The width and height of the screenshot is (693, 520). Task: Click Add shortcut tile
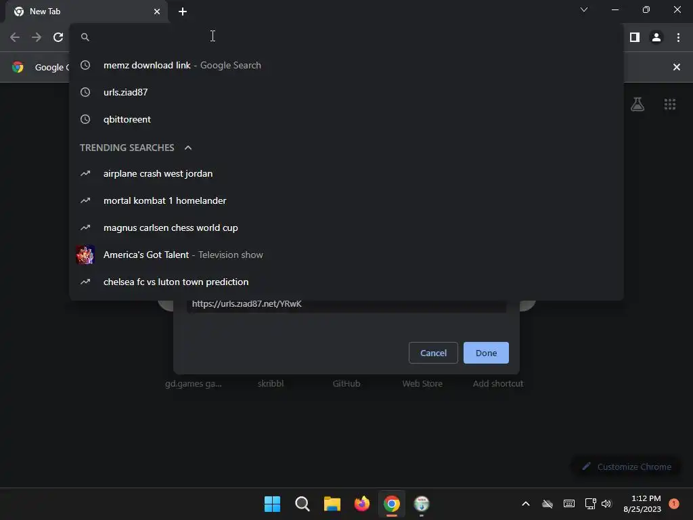[x=498, y=383]
